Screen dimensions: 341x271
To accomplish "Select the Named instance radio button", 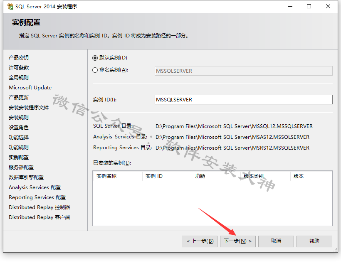I will tap(95, 70).
